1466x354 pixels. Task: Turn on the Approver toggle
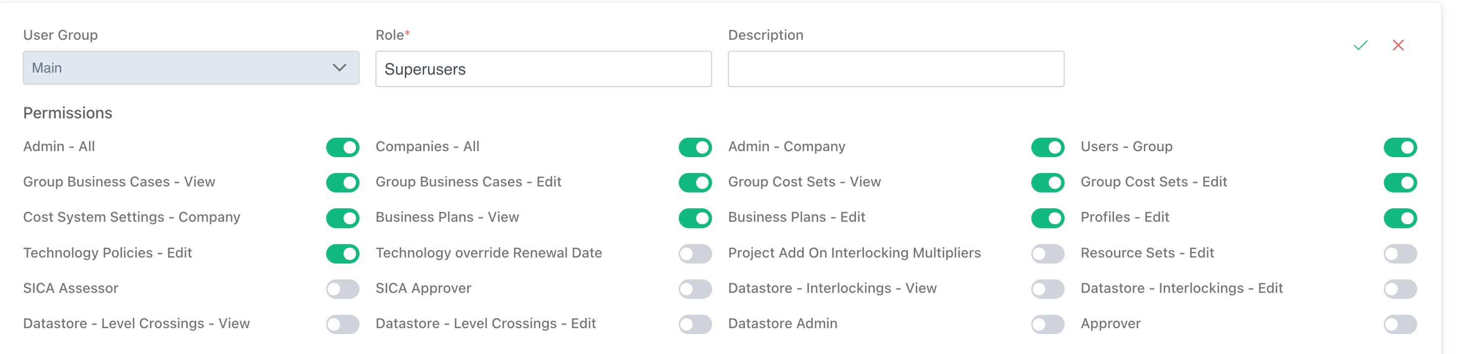tap(1399, 324)
